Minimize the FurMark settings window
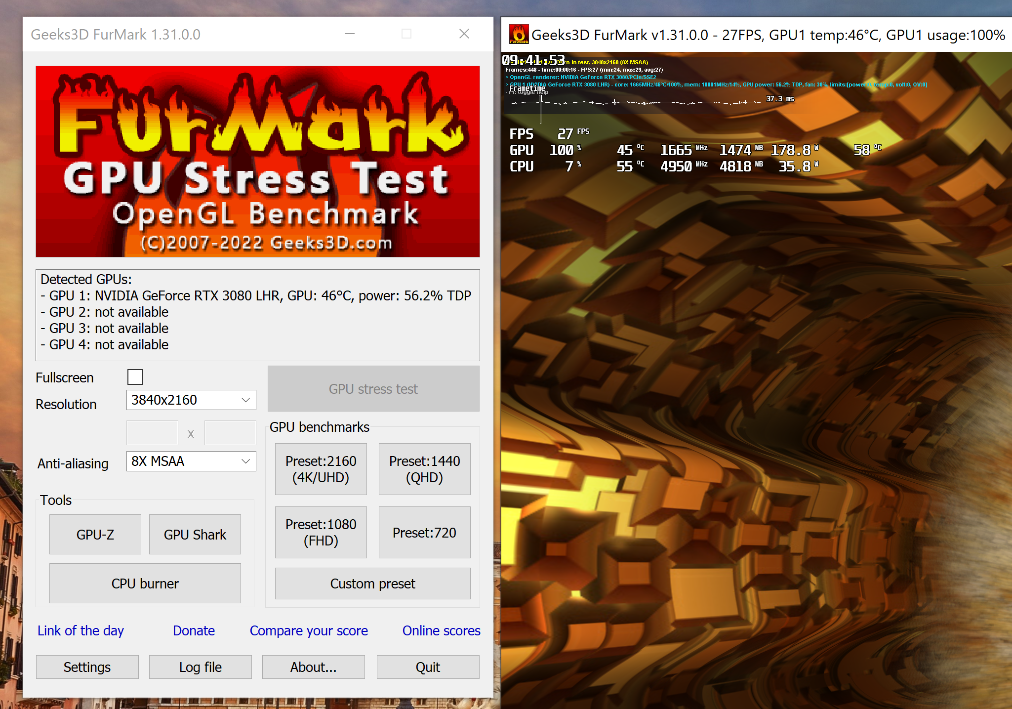Viewport: 1012px width, 709px height. point(350,34)
